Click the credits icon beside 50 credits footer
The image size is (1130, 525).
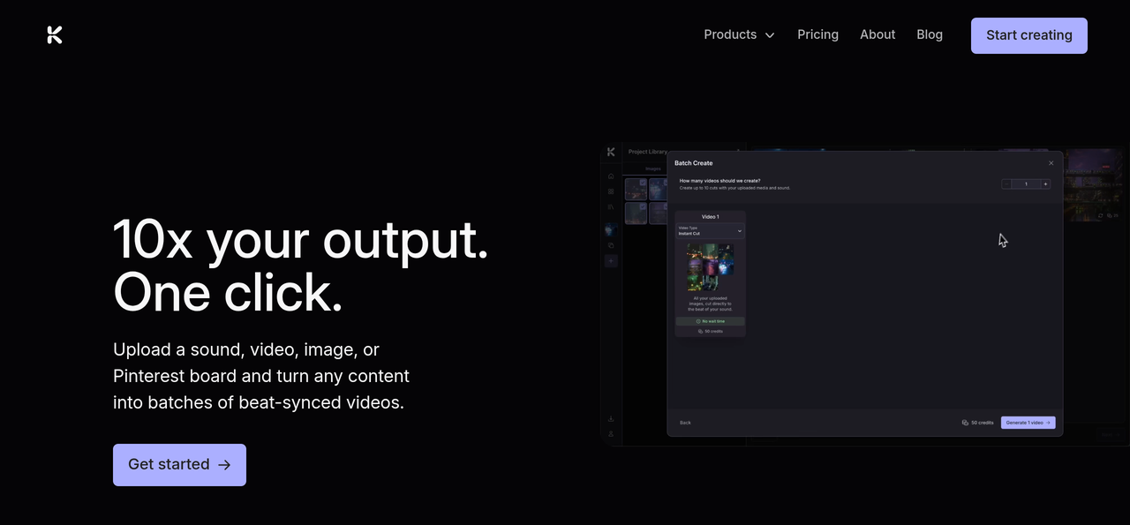click(965, 423)
